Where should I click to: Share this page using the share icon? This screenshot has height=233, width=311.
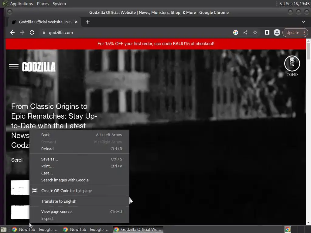[245, 32]
